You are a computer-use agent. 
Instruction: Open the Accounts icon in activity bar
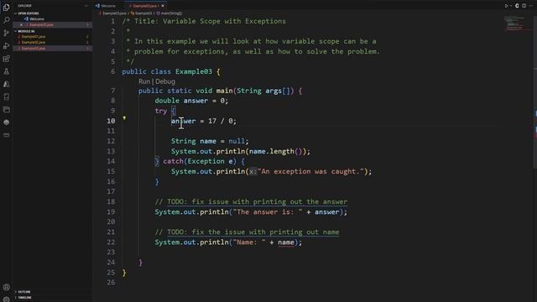[6, 287]
